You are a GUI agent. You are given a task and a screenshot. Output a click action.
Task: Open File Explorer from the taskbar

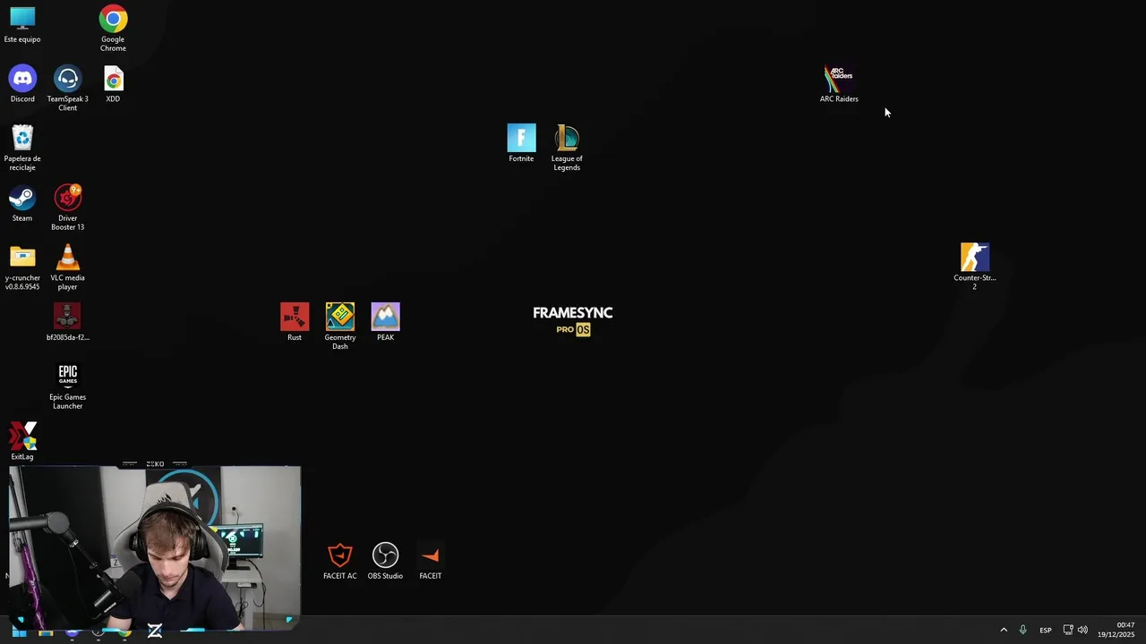tap(46, 632)
